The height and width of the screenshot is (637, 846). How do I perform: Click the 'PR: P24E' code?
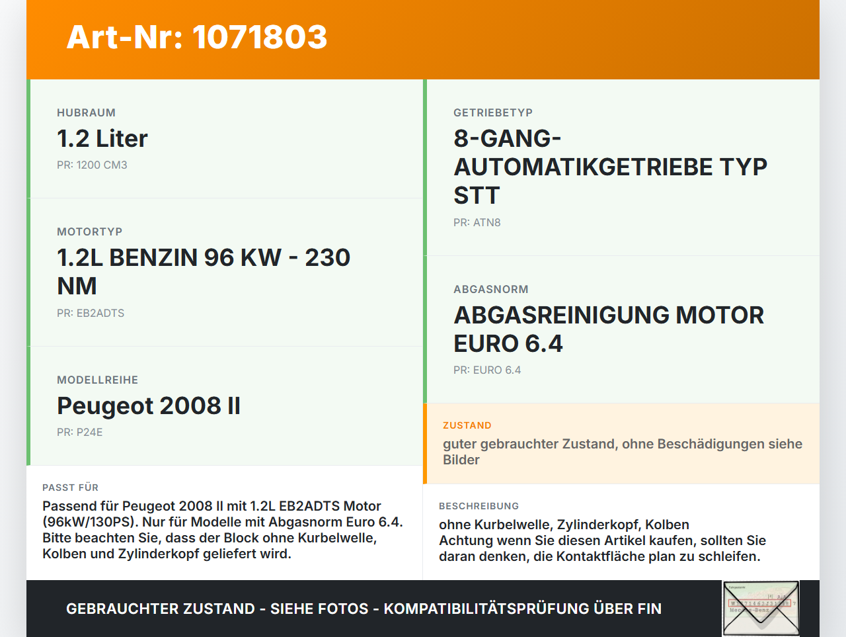tap(80, 432)
